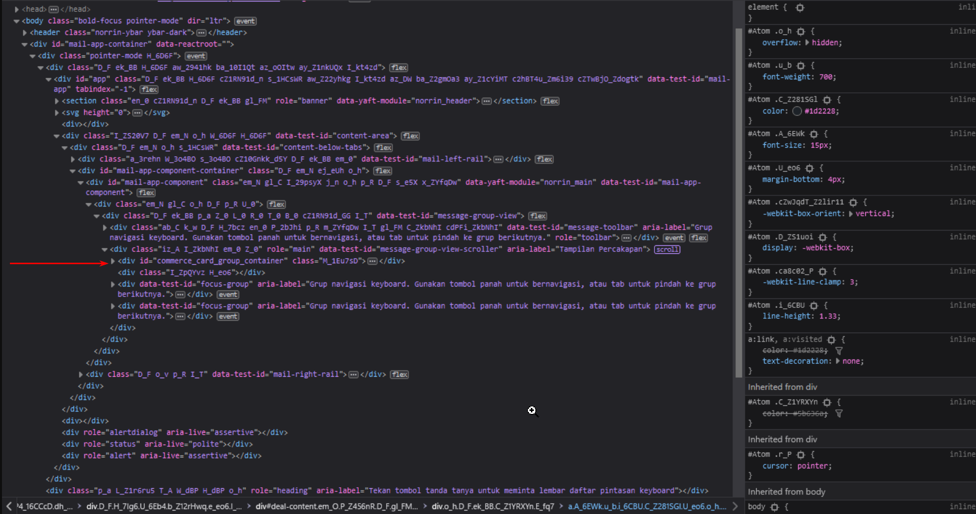Expand the mail-right-rail div node

(80, 375)
